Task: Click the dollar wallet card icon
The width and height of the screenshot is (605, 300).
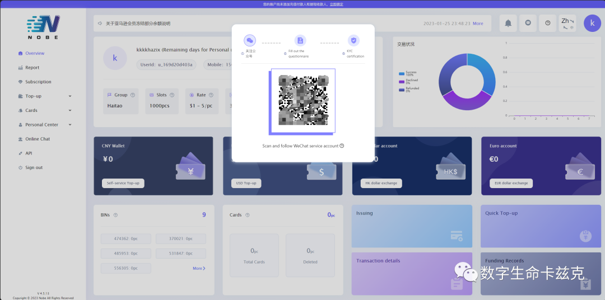Action: click(x=322, y=172)
